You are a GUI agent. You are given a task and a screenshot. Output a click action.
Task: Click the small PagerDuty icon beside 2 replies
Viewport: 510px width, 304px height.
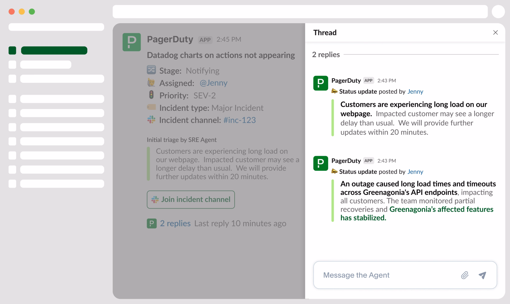(152, 223)
